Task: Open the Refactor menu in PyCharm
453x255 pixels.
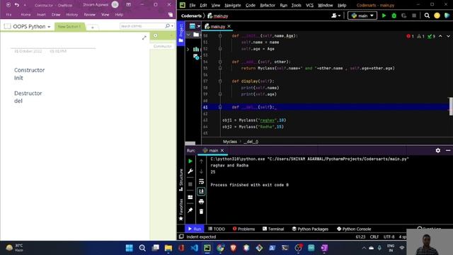Action: tap(268, 5)
